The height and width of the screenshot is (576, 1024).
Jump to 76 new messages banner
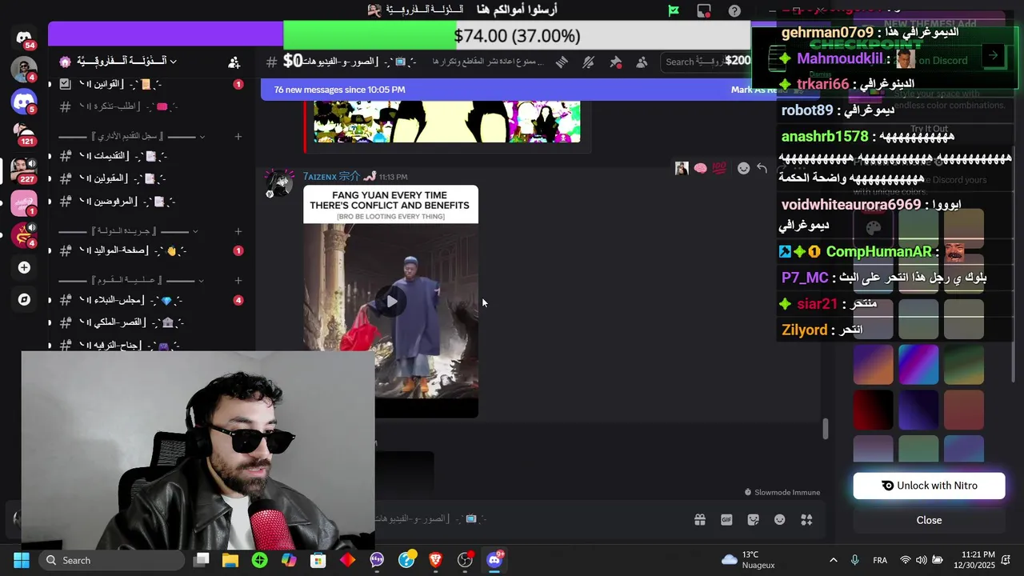point(339,90)
